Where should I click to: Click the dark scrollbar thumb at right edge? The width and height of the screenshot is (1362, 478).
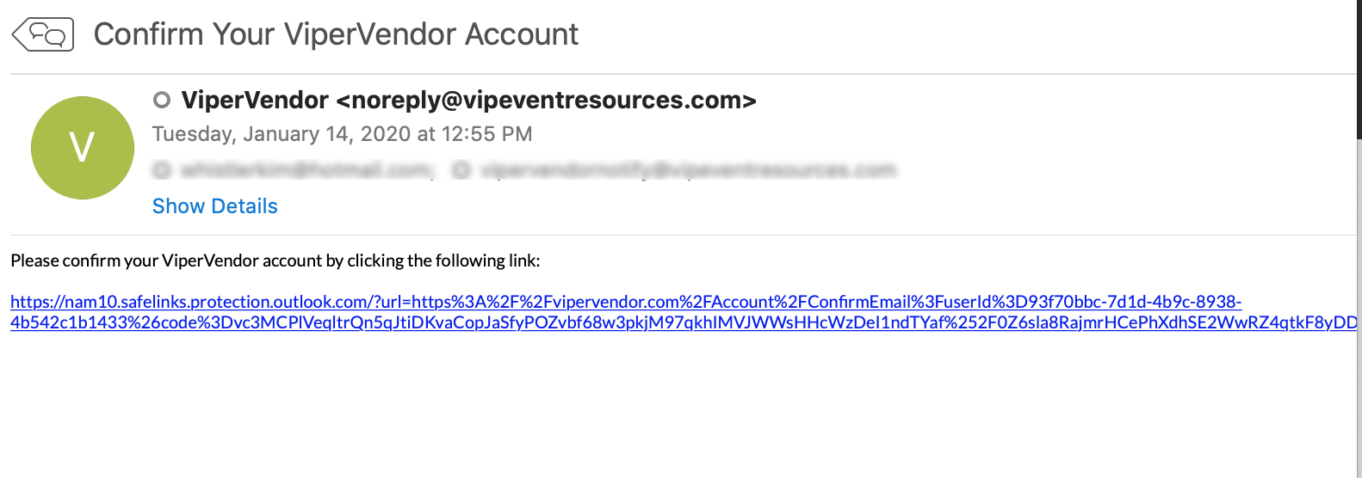[x=1359, y=69]
